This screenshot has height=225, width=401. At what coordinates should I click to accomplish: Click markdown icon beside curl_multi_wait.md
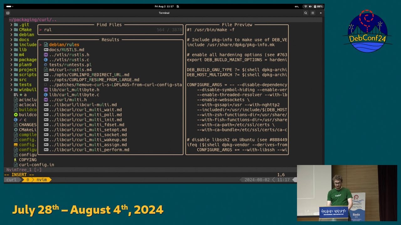46,110
